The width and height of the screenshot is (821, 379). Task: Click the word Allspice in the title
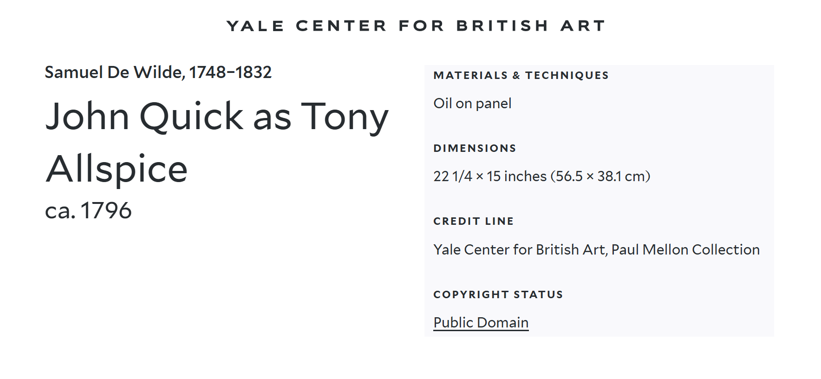click(117, 169)
